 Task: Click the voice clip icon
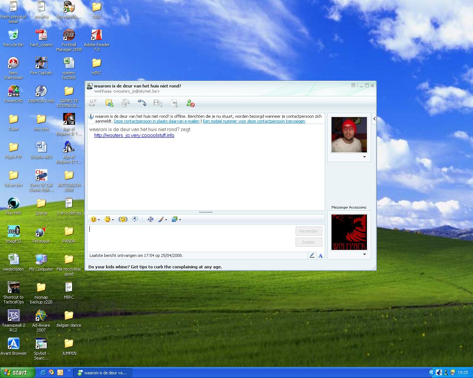[135, 219]
